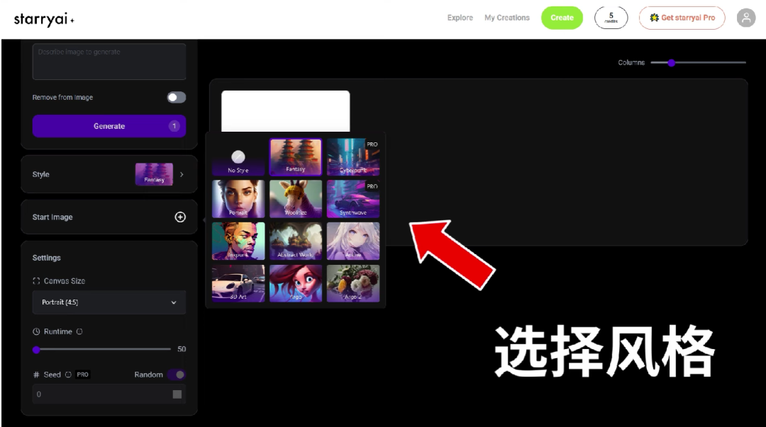Choose the 3D Art style

coord(238,283)
